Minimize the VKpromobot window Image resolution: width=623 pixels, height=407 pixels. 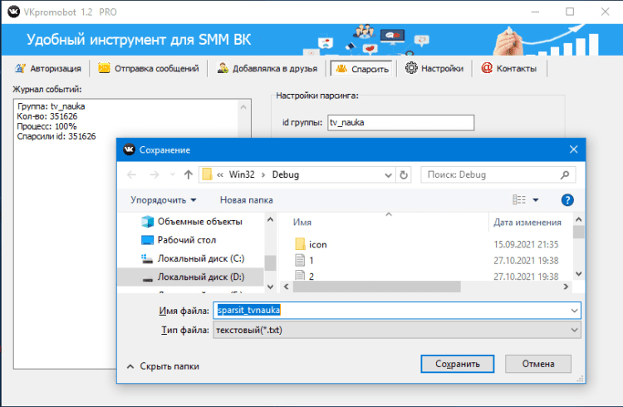point(535,12)
